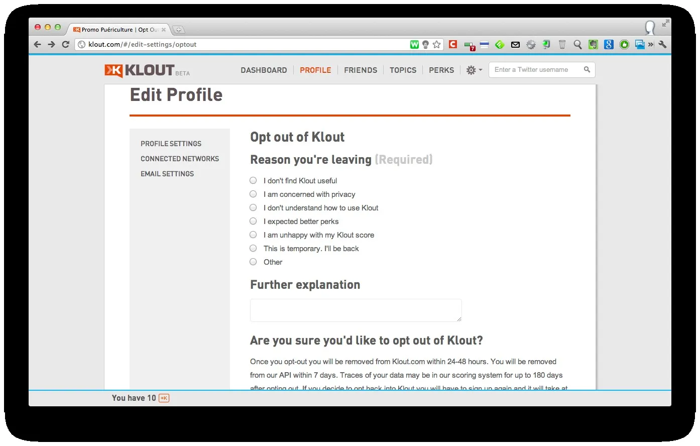
Task: Click into the Further explanation text box
Action: click(x=356, y=310)
